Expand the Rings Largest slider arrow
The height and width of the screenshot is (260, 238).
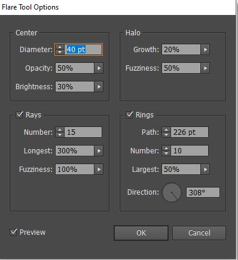[x=205, y=170]
